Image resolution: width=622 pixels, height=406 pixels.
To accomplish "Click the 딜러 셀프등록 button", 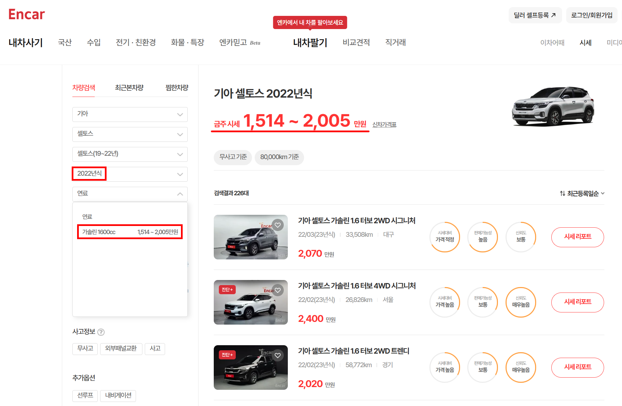I will [x=535, y=15].
